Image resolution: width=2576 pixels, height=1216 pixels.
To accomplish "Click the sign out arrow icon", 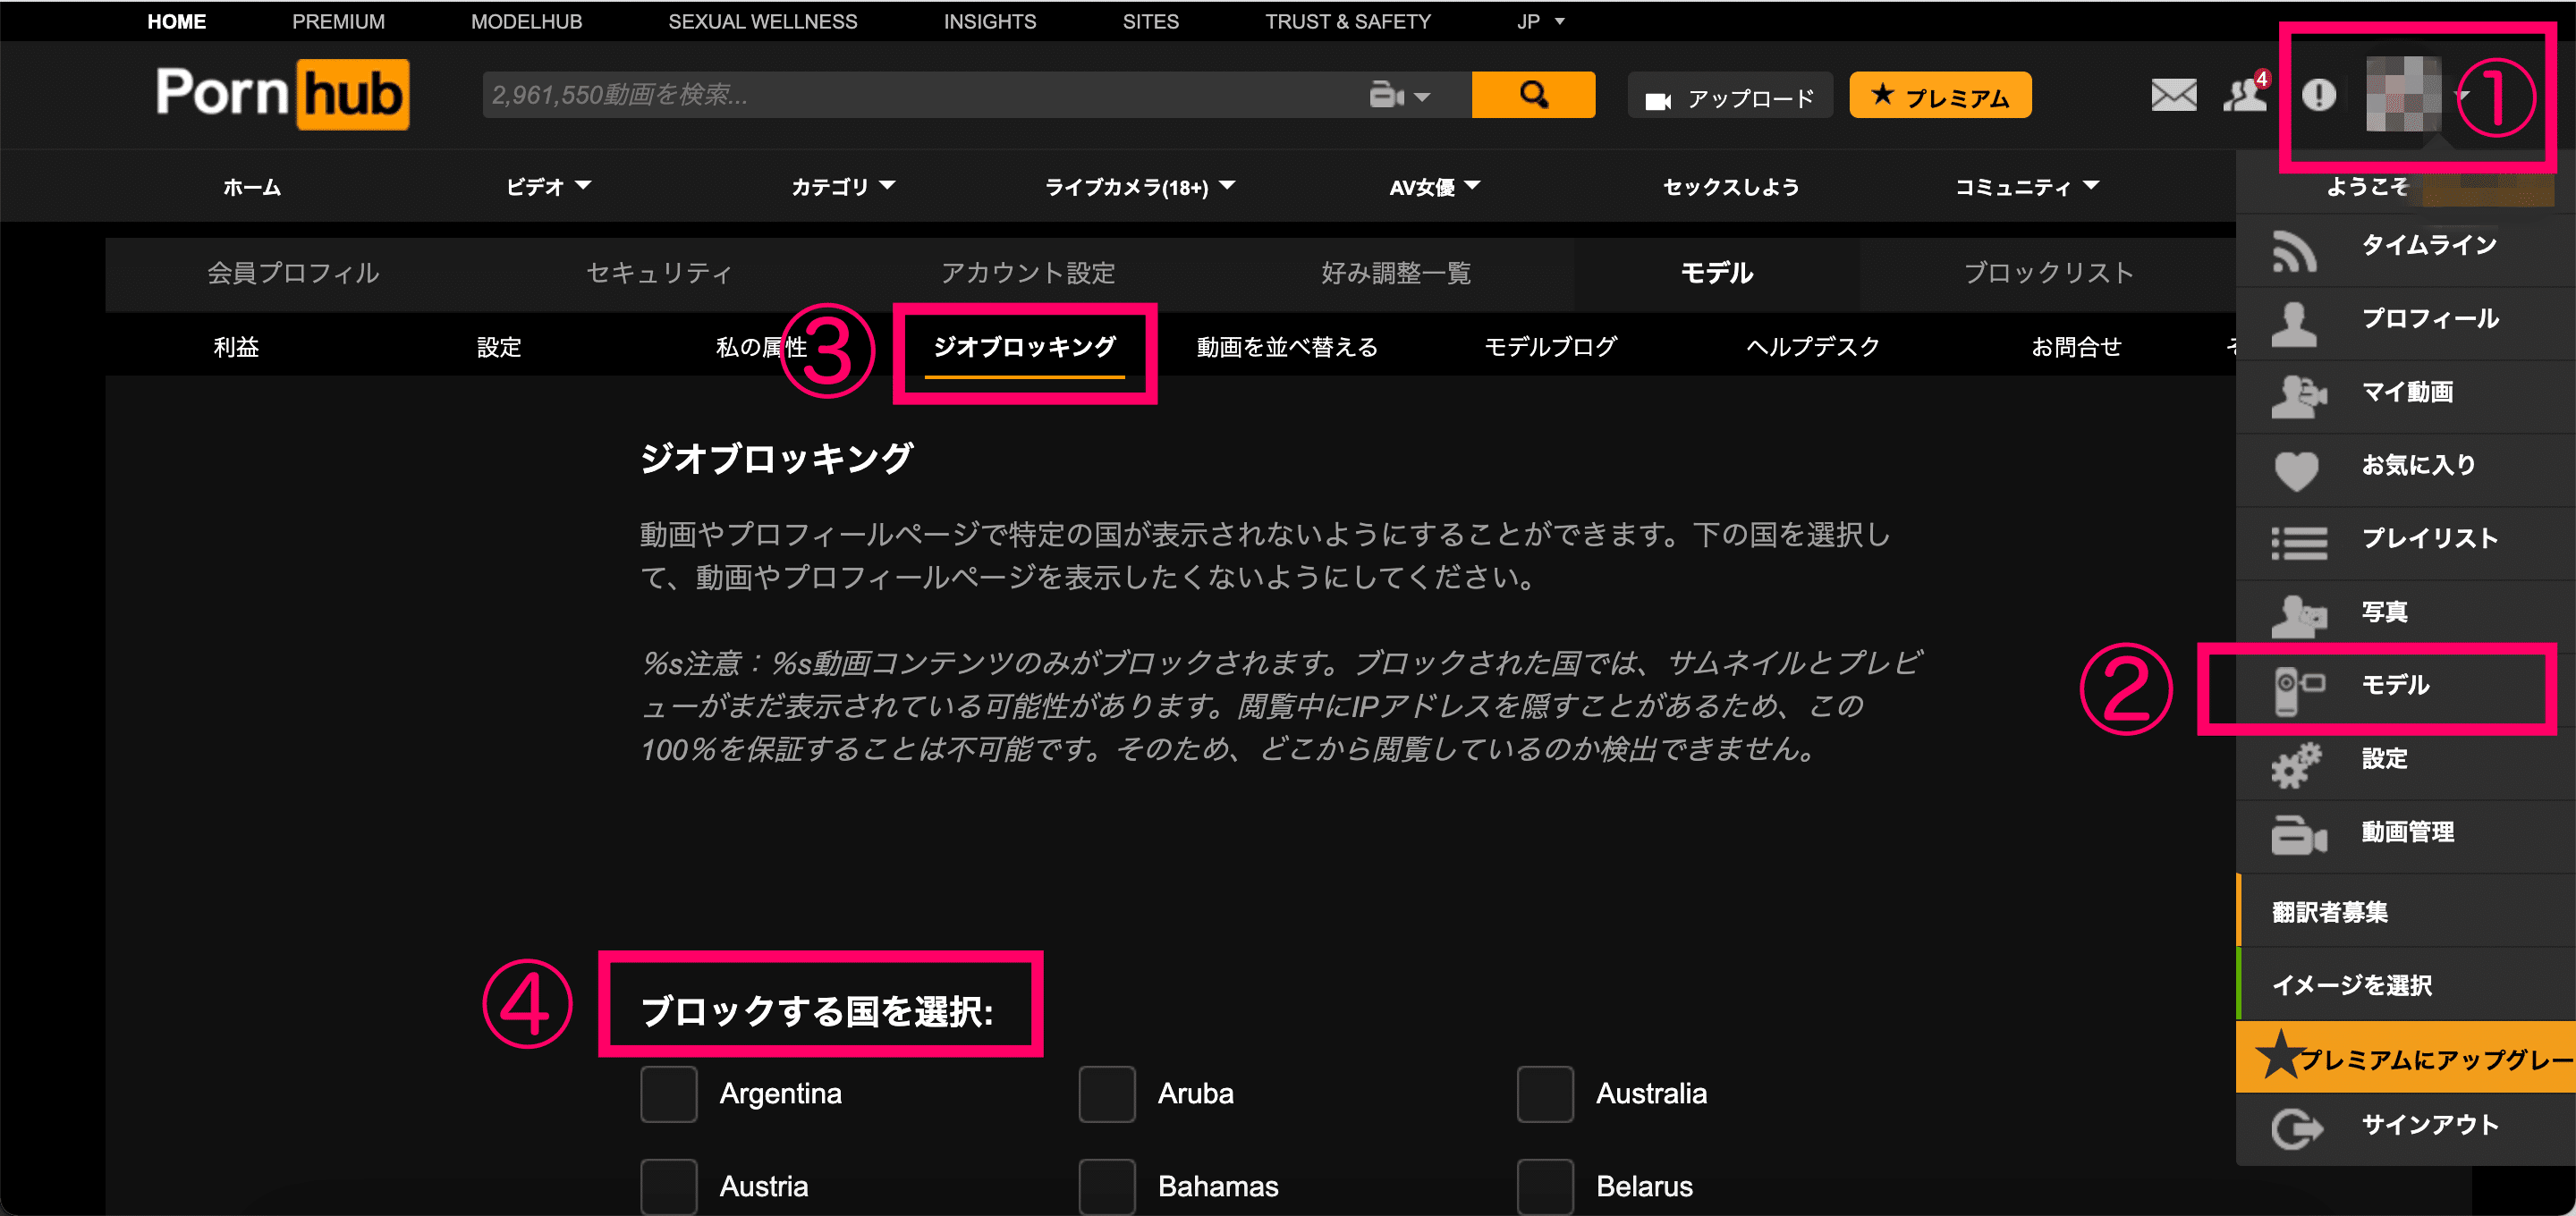I will (x=2297, y=1130).
